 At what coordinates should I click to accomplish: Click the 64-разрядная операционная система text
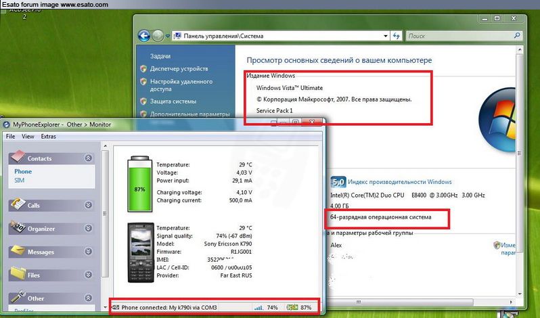pyautogui.click(x=380, y=217)
